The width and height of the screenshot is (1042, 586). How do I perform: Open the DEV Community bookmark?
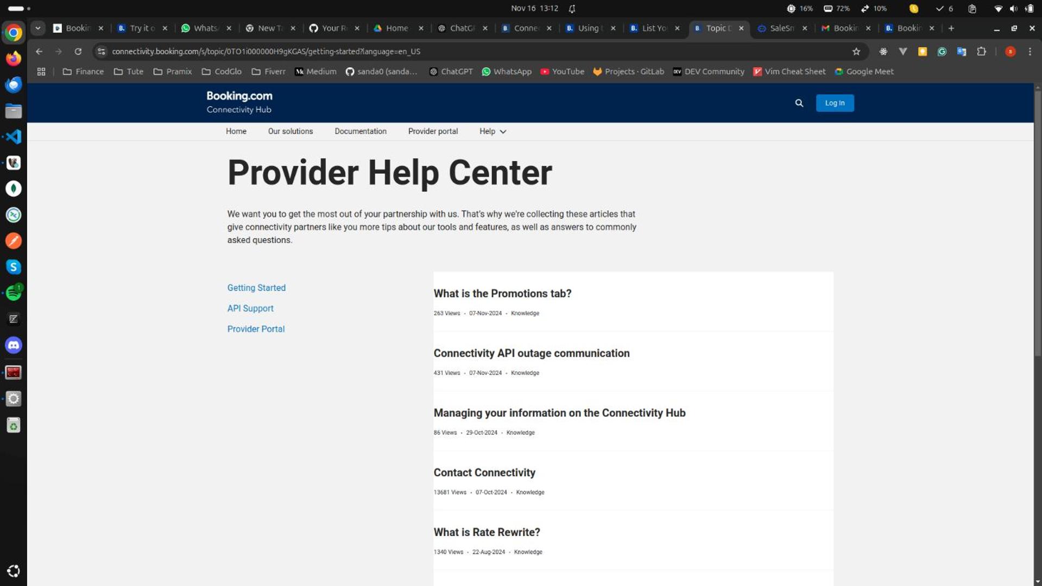tap(709, 72)
